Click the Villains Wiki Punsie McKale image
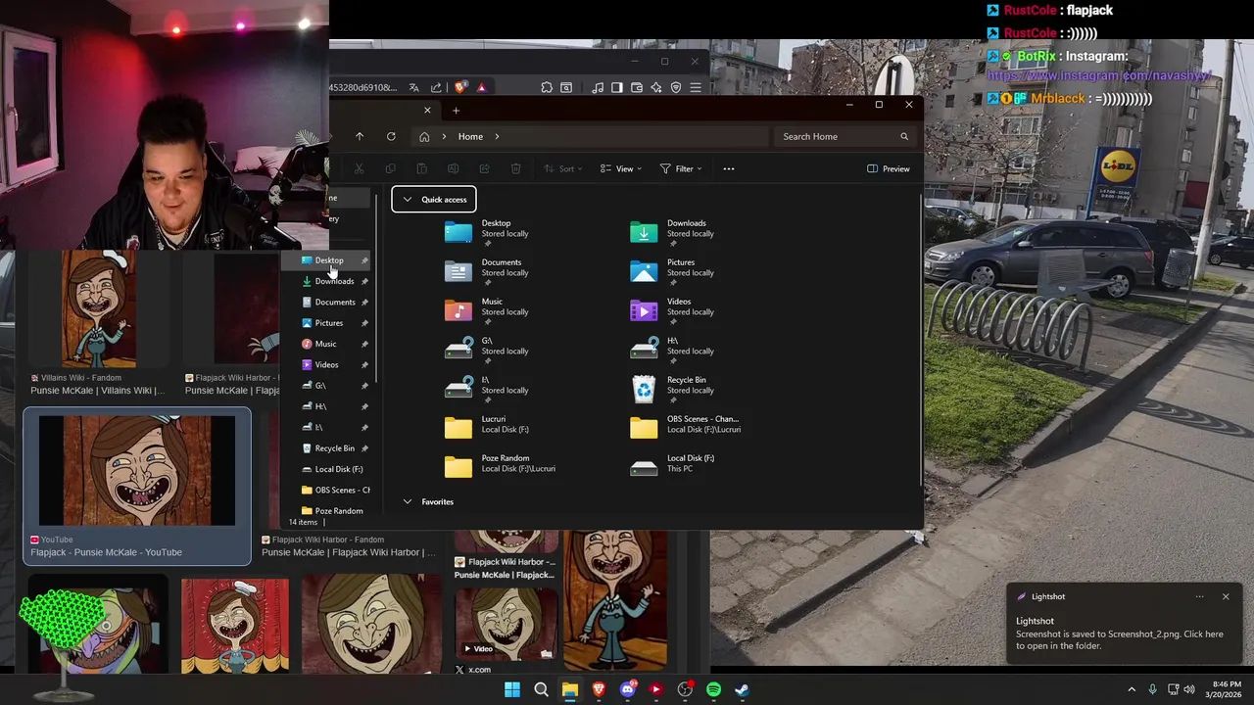 click(98, 309)
